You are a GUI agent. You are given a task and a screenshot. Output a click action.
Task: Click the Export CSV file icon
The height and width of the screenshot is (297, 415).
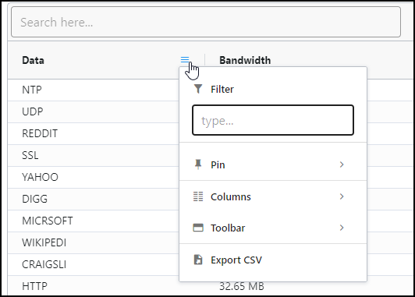198,260
